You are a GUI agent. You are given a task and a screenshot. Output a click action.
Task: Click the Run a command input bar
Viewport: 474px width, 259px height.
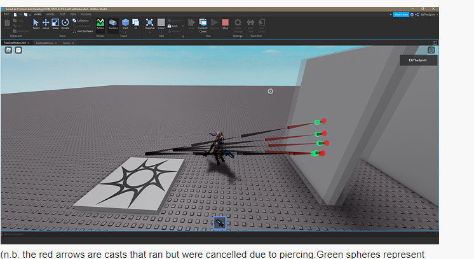tap(220, 234)
